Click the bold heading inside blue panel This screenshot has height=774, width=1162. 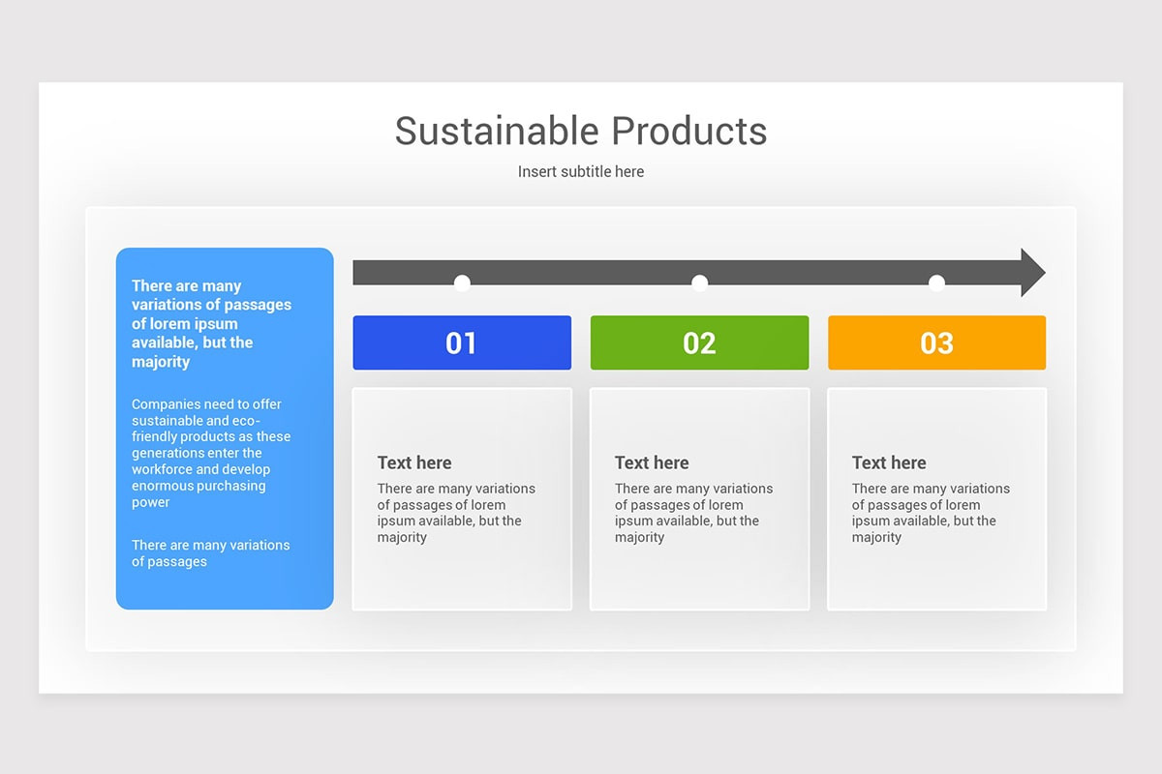pyautogui.click(x=212, y=323)
